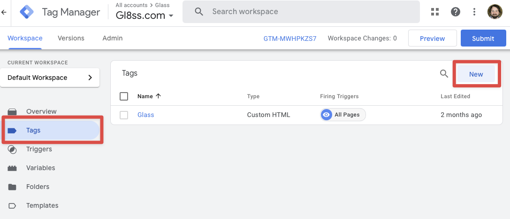
Task: Click the Triggers circle icon
Action: tap(12, 149)
